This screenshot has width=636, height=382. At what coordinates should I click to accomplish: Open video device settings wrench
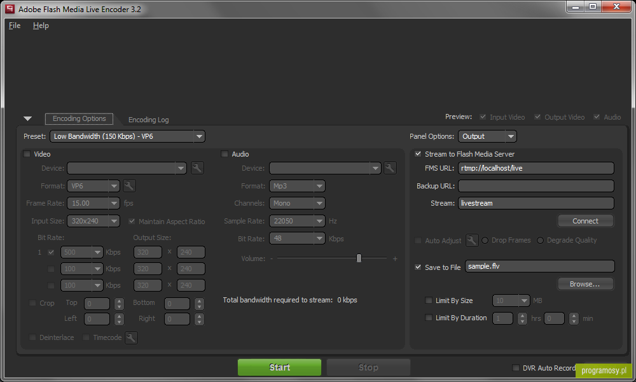click(197, 168)
